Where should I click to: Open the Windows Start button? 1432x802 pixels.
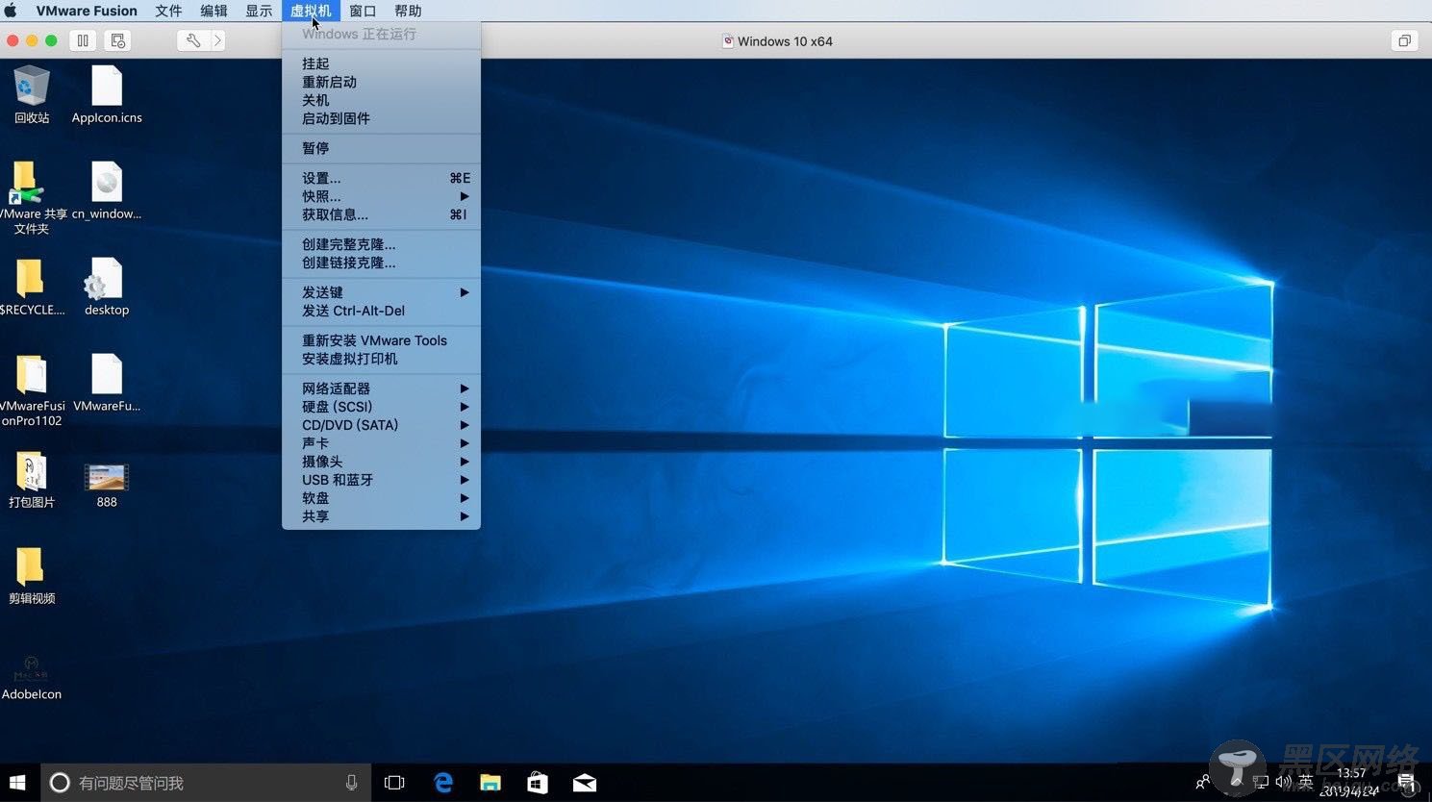pos(17,782)
